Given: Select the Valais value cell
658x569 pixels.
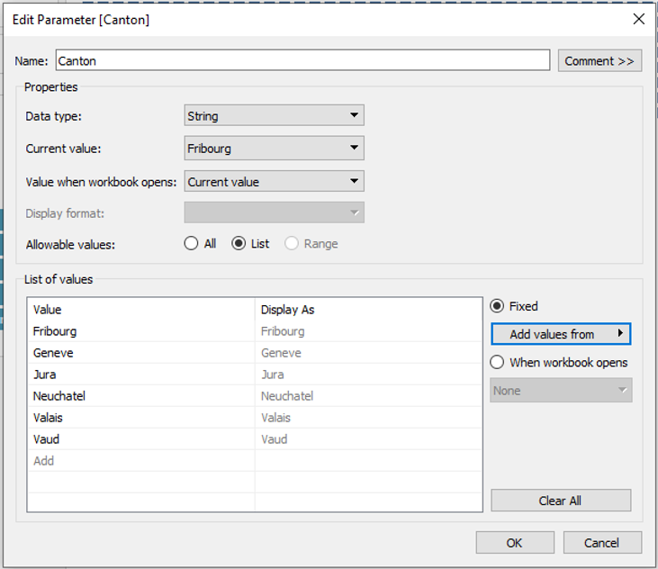Looking at the screenshot, I should [141, 418].
